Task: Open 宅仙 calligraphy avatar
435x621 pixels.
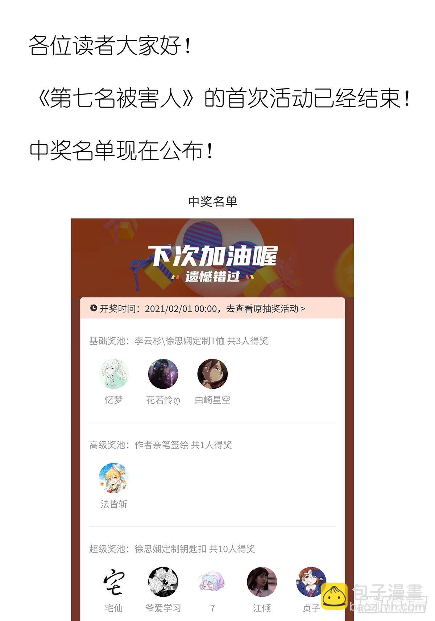Action: (x=114, y=582)
